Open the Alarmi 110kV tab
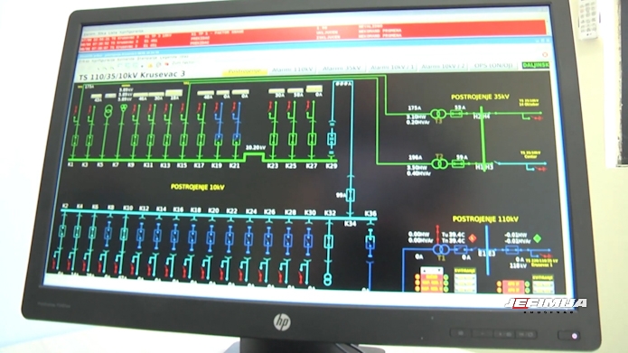 click(x=293, y=70)
